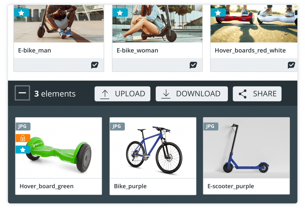Open the E-scooter_purple thumbnail
Screen dimensions: 305x208
246,148
